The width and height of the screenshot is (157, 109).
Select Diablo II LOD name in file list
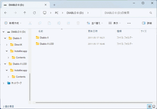(47, 44)
